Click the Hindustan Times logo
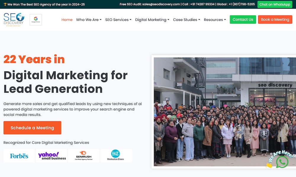The width and height of the screenshot is (296, 177). point(116,156)
